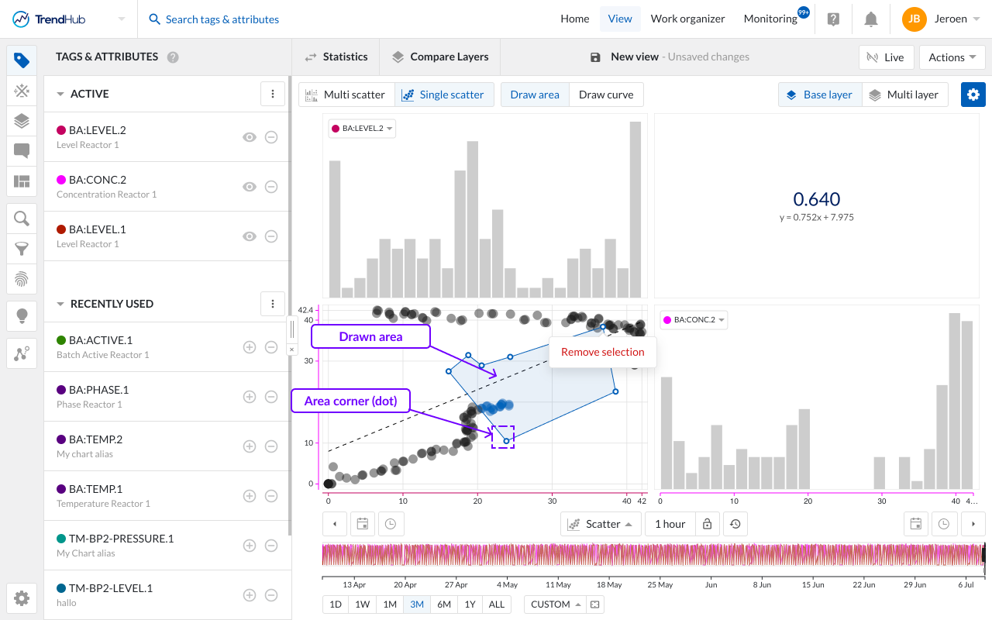The image size is (992, 620).
Task: Open the search magnifier in left sidebar
Action: [x=22, y=219]
